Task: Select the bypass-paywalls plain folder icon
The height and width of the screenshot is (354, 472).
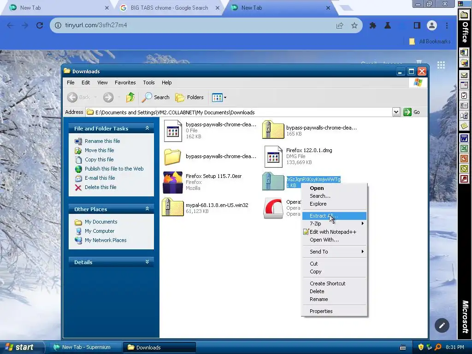Action: 172,157
